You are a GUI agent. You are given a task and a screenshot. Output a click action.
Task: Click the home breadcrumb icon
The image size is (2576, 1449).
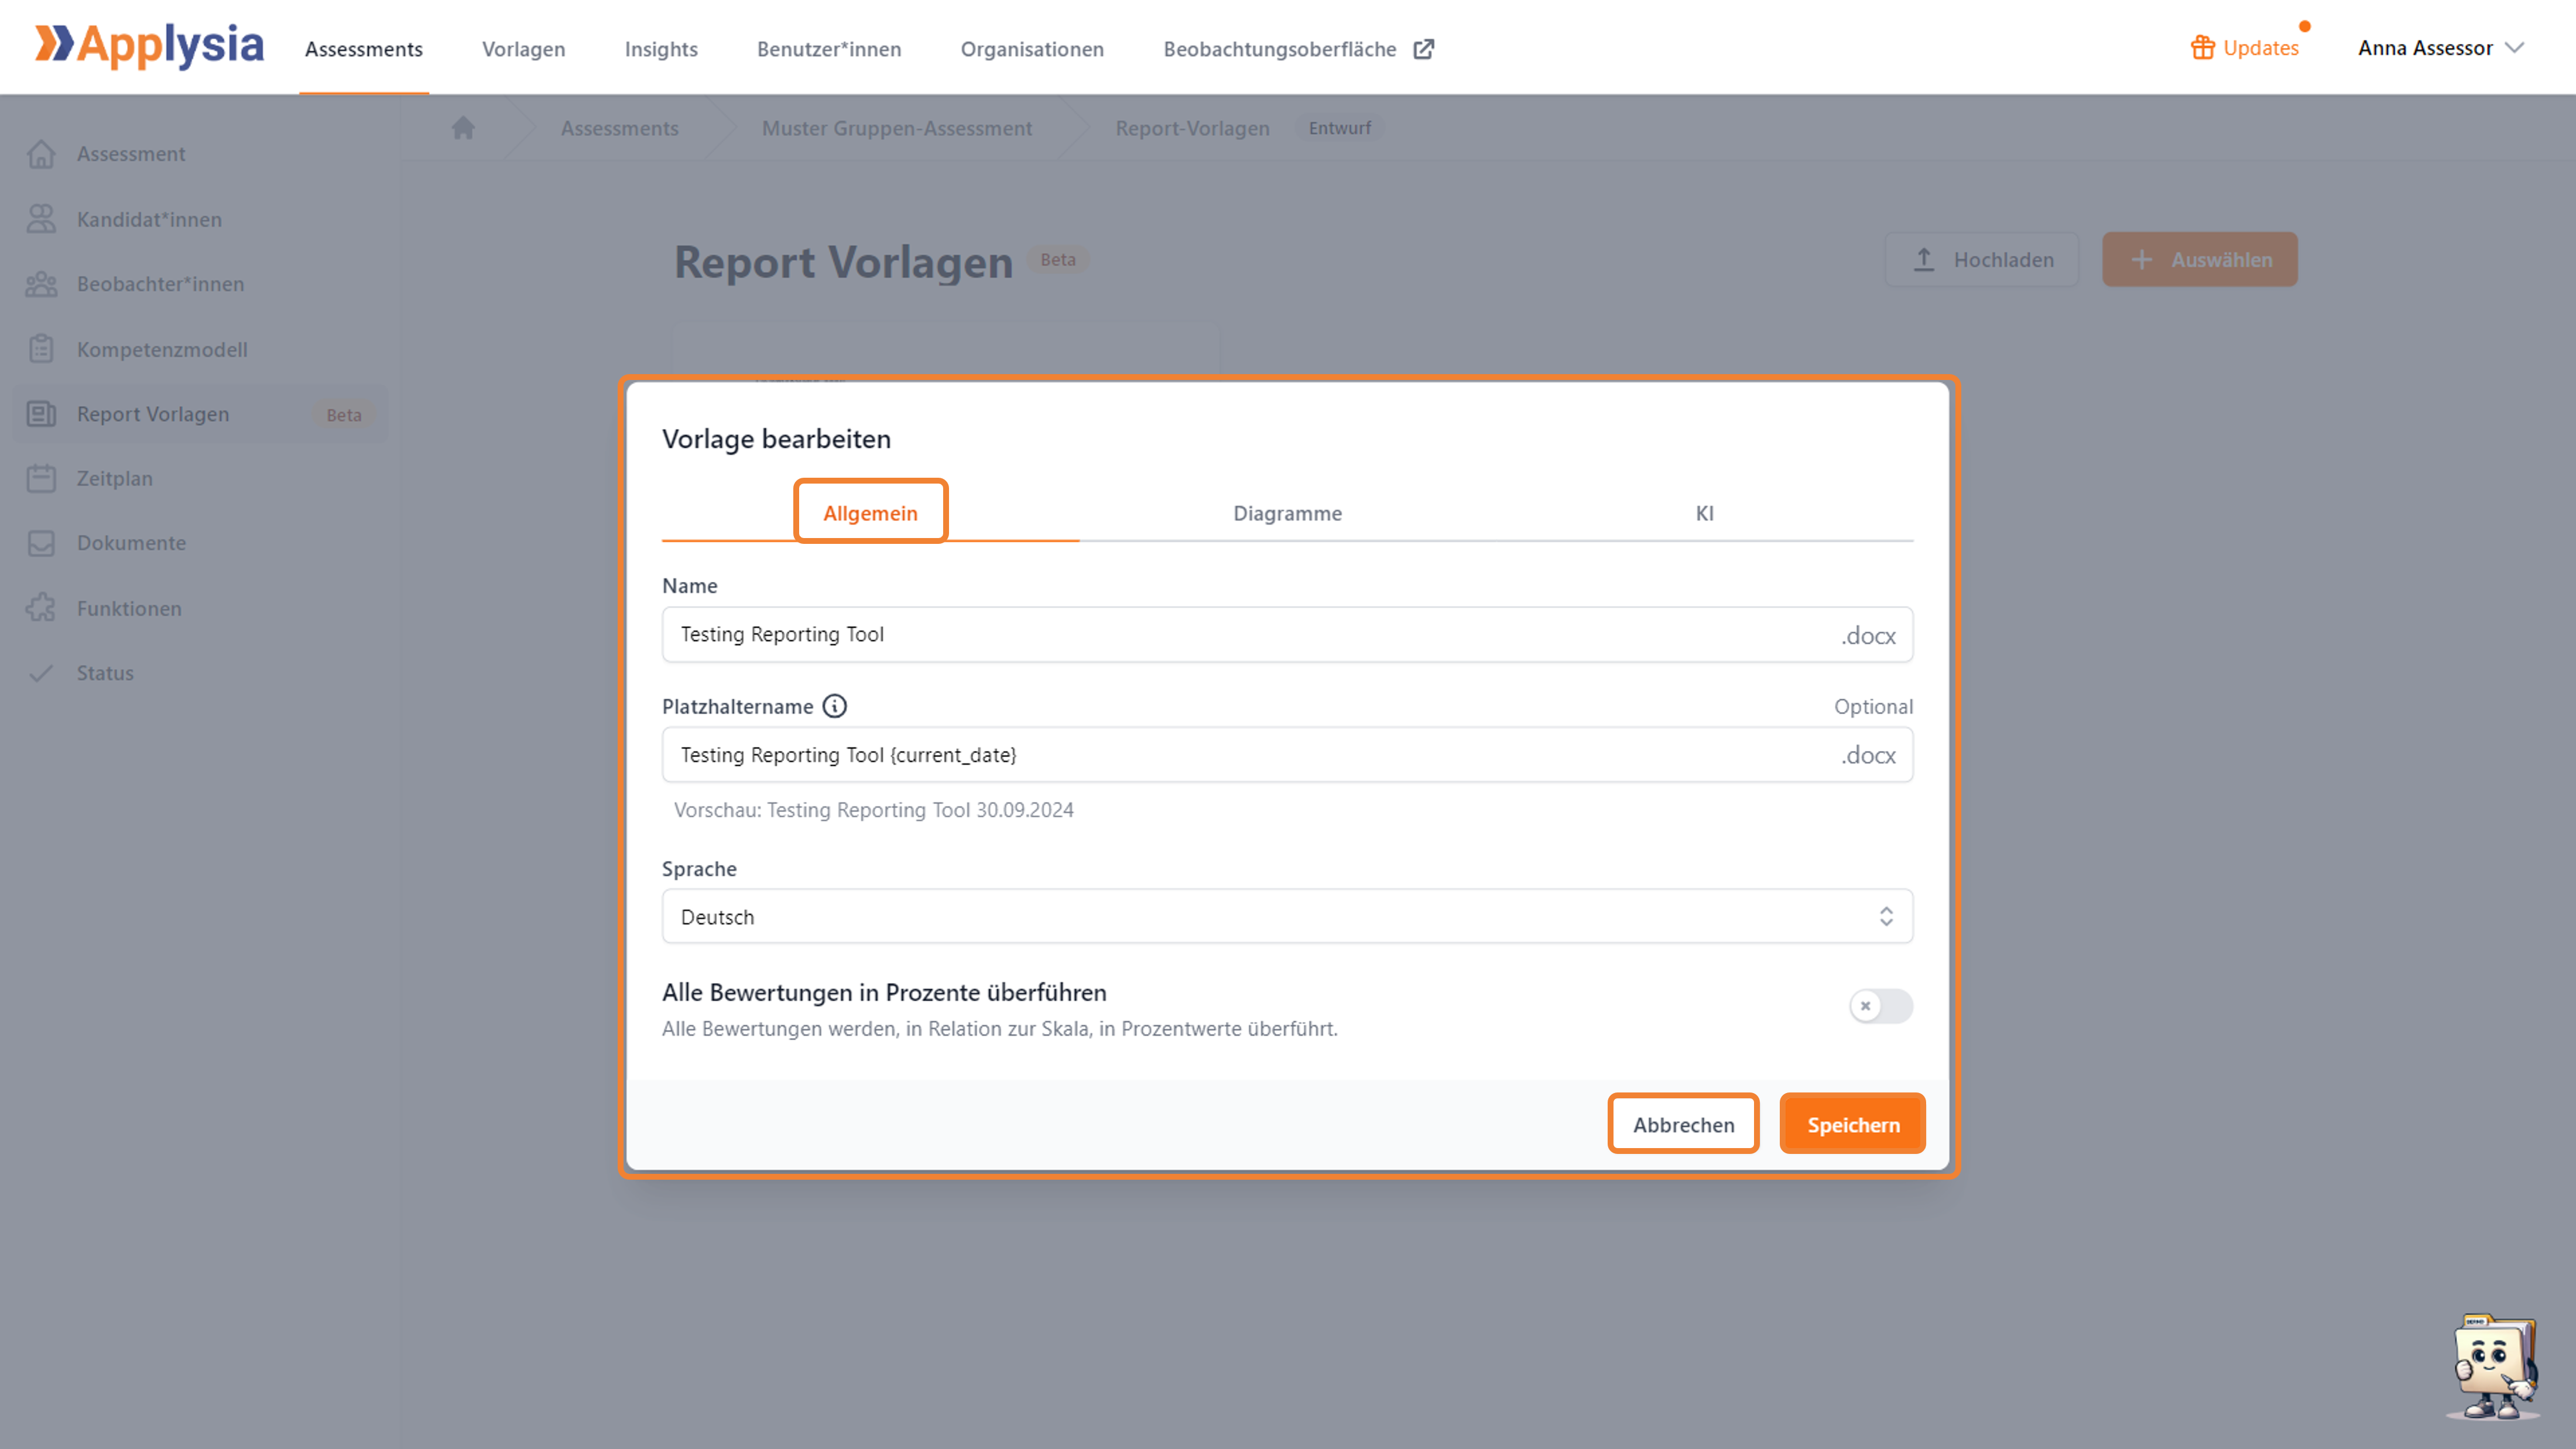463,128
